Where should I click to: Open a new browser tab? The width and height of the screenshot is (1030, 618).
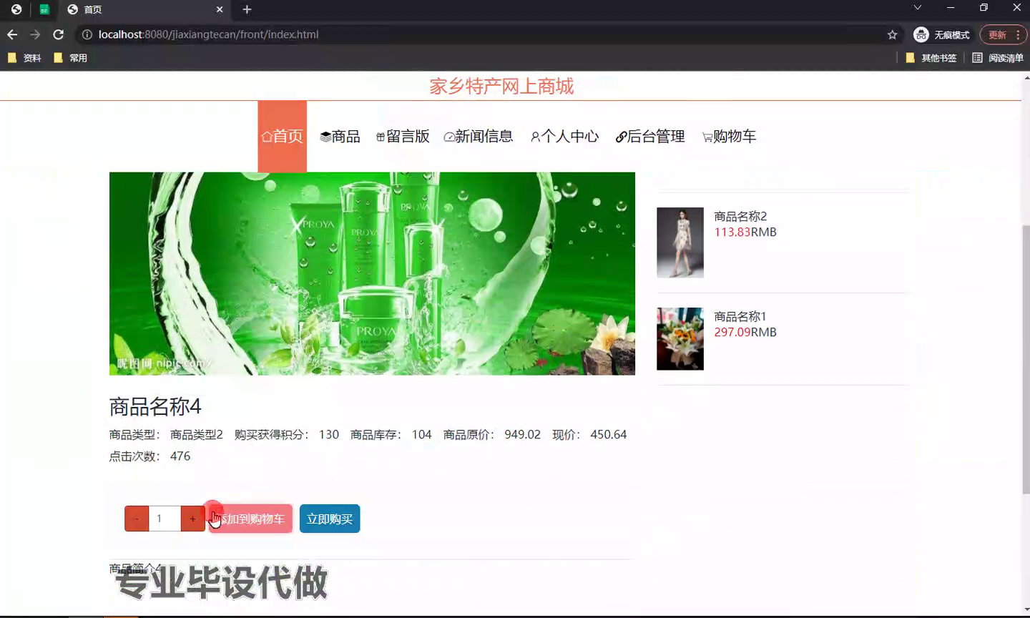pos(247,9)
